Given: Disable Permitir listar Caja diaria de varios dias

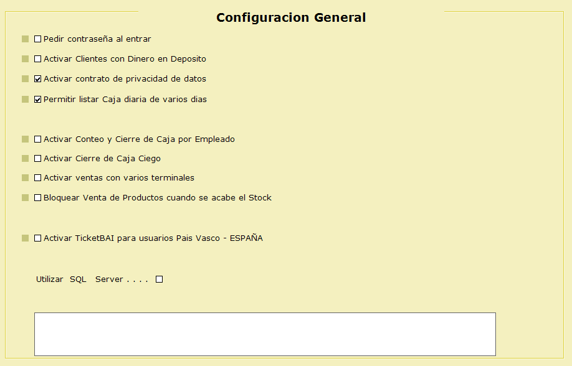Looking at the screenshot, I should 38,99.
